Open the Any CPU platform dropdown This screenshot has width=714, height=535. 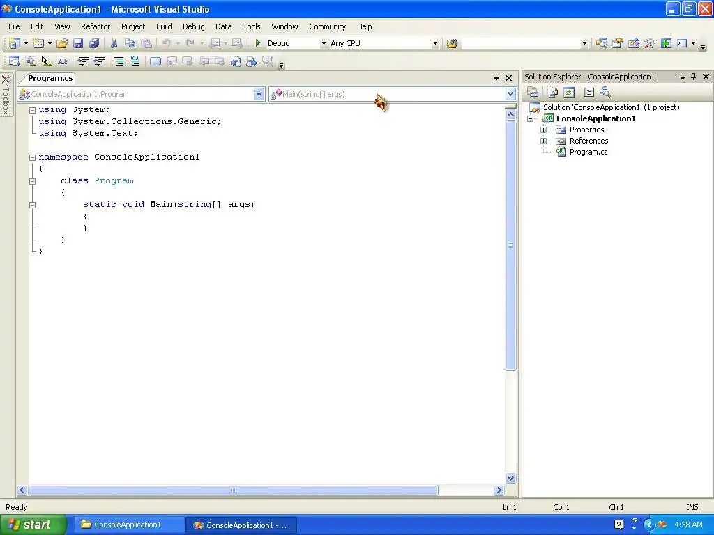point(435,44)
